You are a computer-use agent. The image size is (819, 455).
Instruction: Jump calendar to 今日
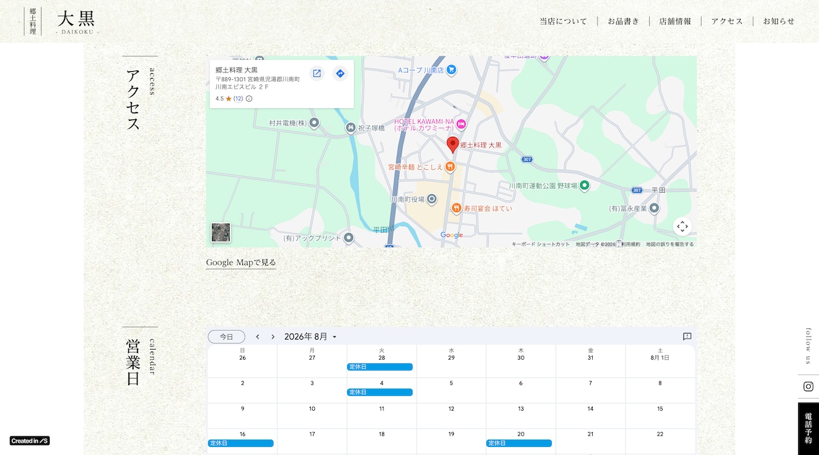click(227, 337)
